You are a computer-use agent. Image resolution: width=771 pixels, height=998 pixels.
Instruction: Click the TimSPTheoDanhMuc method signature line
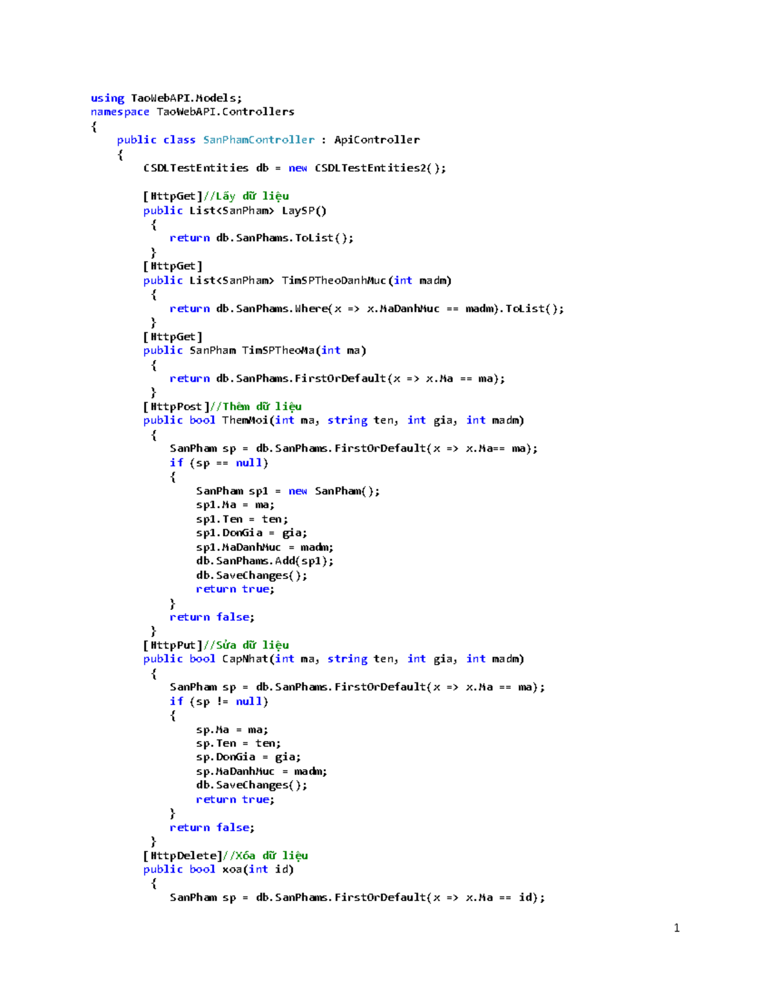[x=297, y=281]
